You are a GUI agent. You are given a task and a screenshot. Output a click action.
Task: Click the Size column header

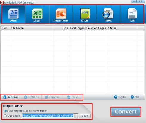[61, 28]
